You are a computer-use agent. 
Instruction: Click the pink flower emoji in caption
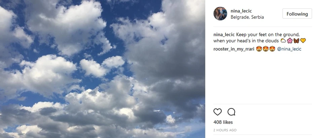[290, 41]
